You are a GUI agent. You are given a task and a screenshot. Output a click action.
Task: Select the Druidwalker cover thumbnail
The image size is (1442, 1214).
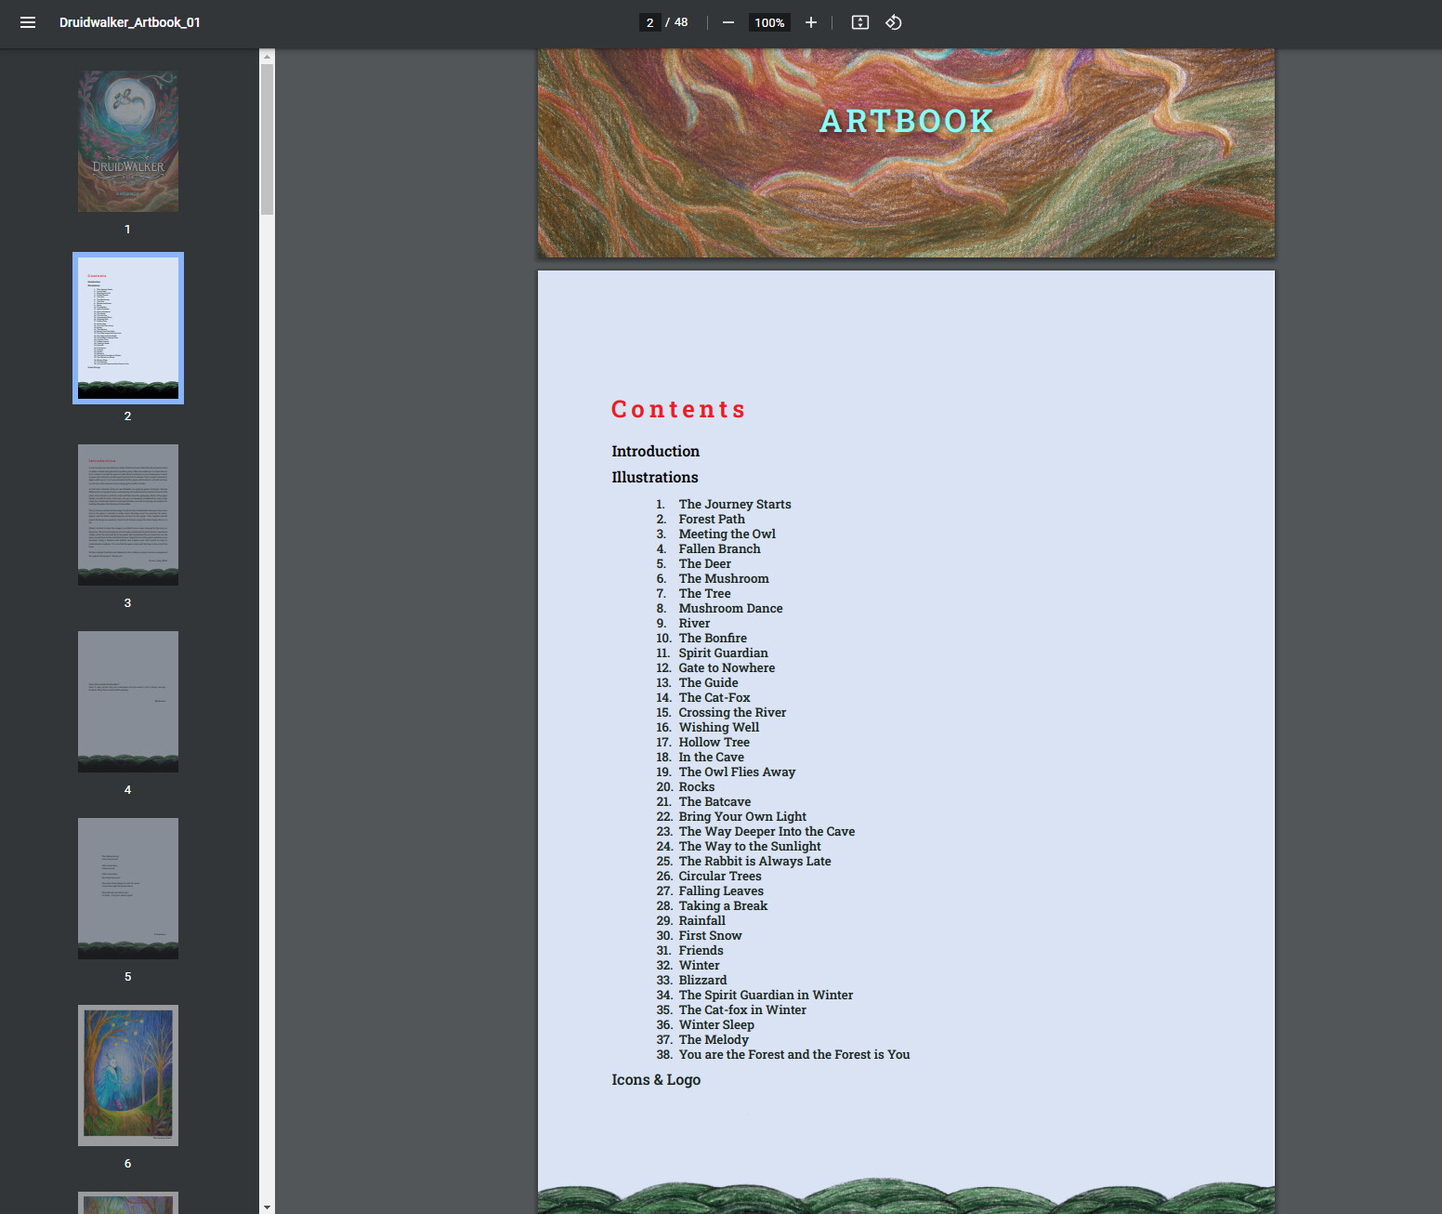tap(127, 140)
